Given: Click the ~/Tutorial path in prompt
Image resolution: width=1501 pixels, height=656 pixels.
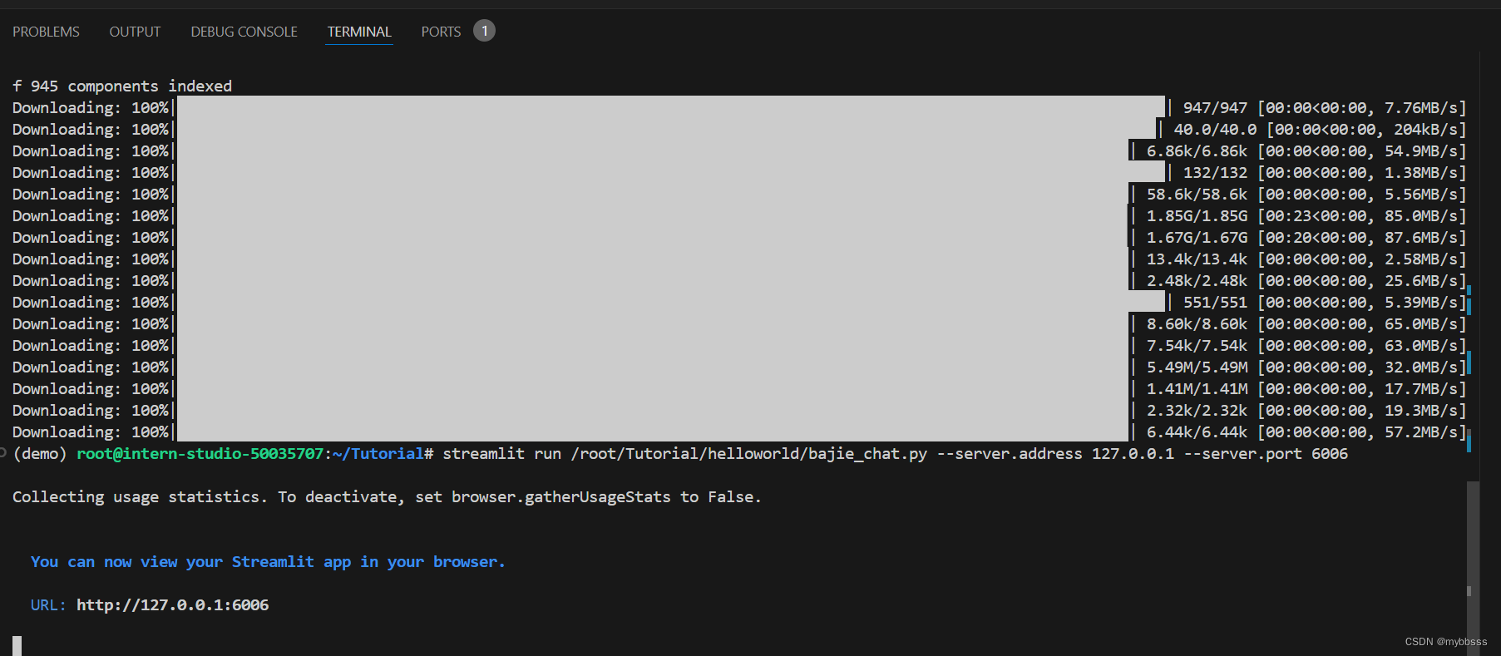Looking at the screenshot, I should point(378,453).
